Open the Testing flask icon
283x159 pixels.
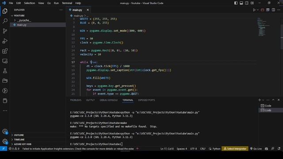pos(5,71)
